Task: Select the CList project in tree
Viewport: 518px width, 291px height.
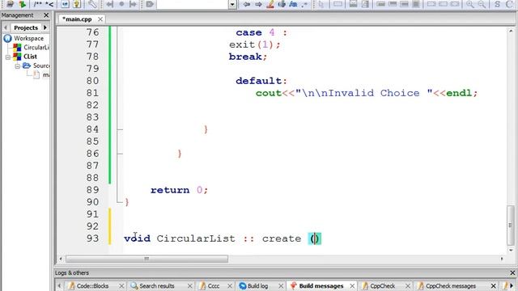Action: 30,57
